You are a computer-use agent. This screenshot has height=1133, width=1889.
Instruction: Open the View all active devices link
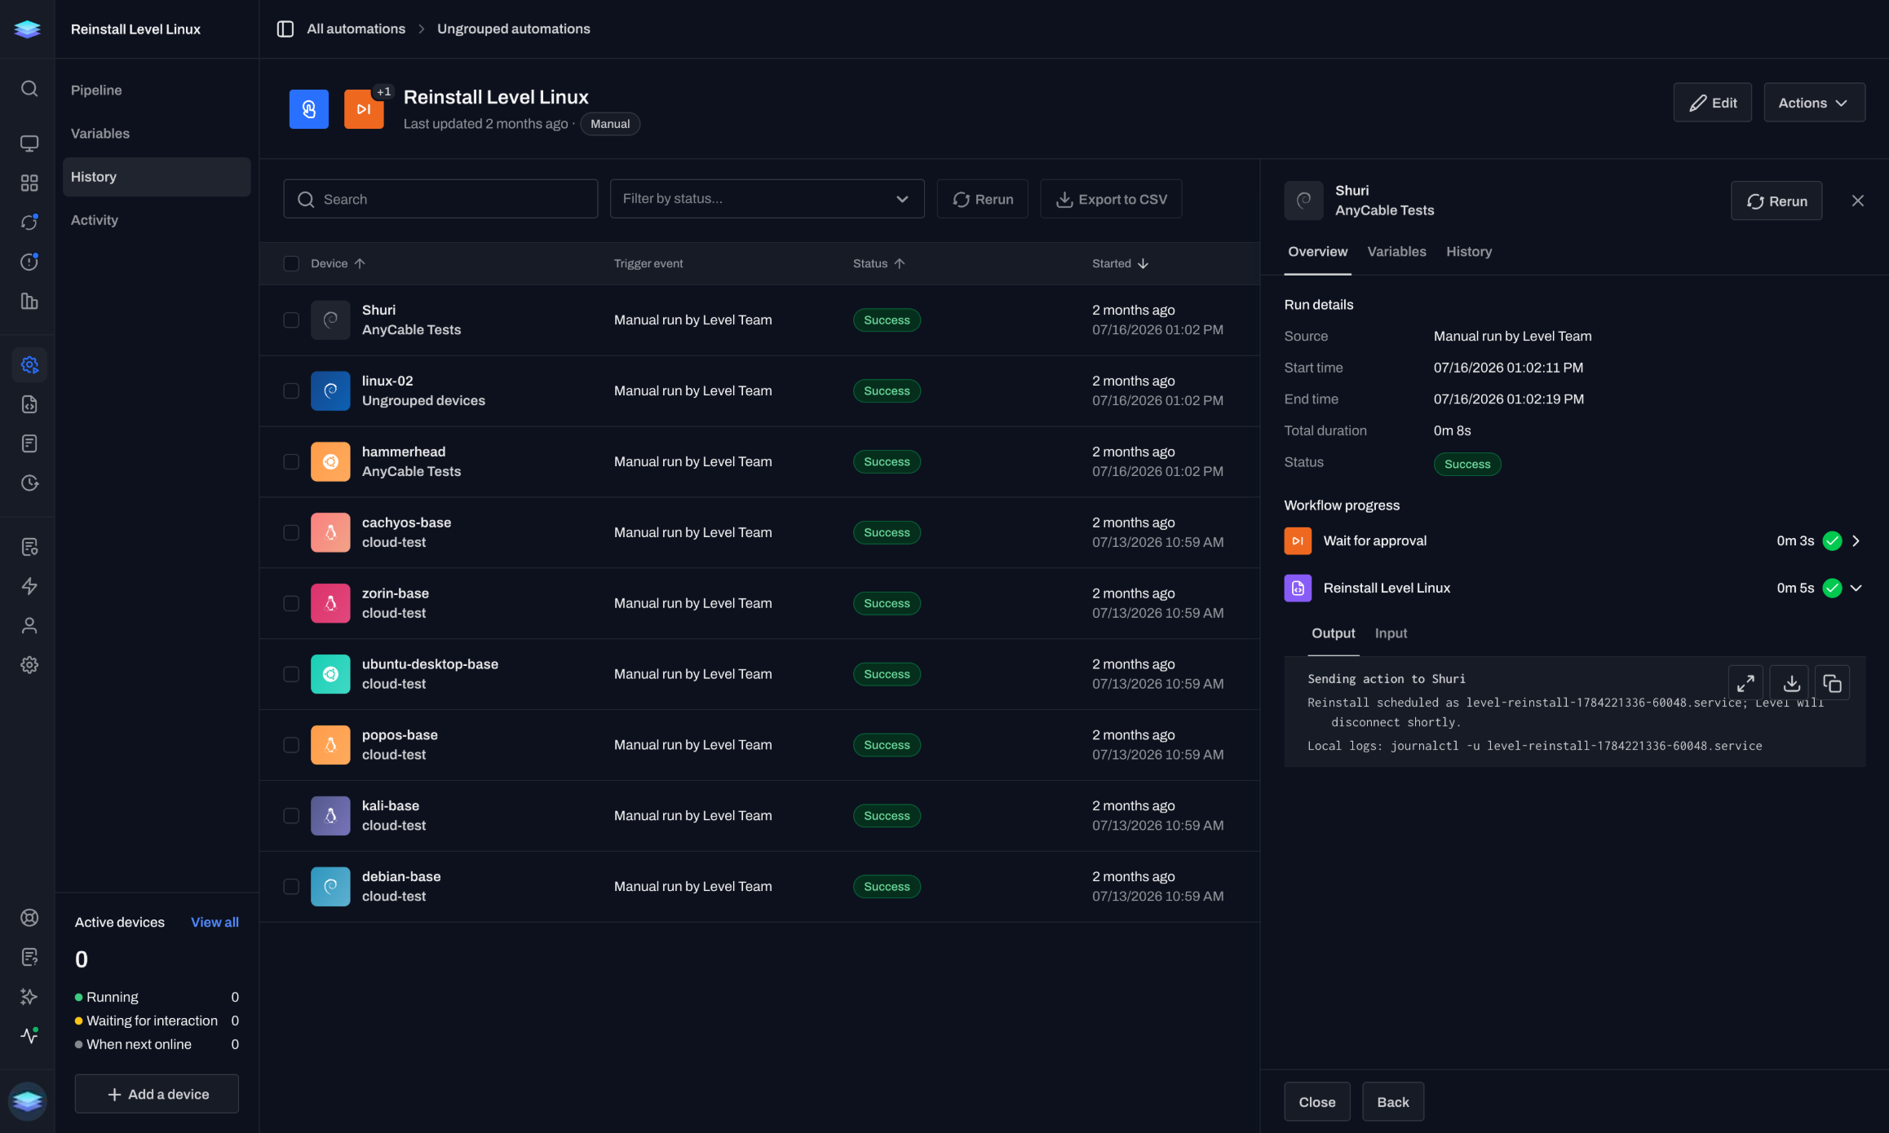point(215,922)
